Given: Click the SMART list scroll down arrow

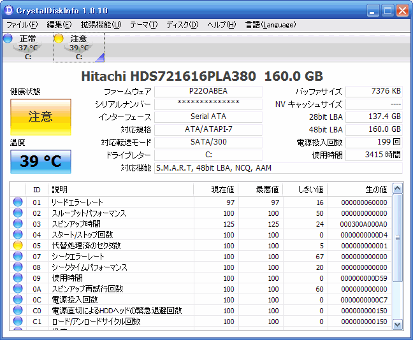Looking at the screenshot, I should click(x=398, y=324).
